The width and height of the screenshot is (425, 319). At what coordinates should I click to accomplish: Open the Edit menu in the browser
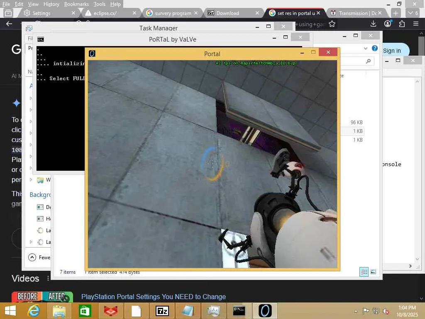coord(19,4)
